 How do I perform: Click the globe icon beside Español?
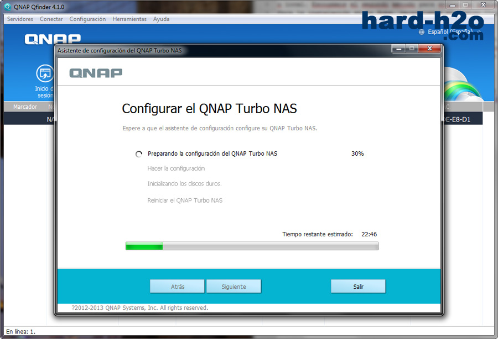point(422,32)
